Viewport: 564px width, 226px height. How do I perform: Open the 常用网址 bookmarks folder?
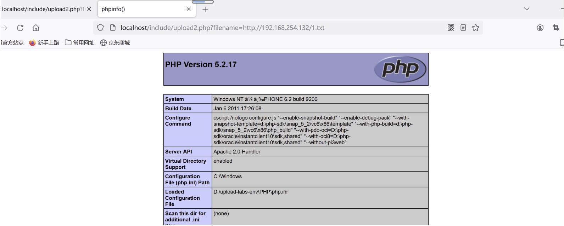(x=80, y=43)
